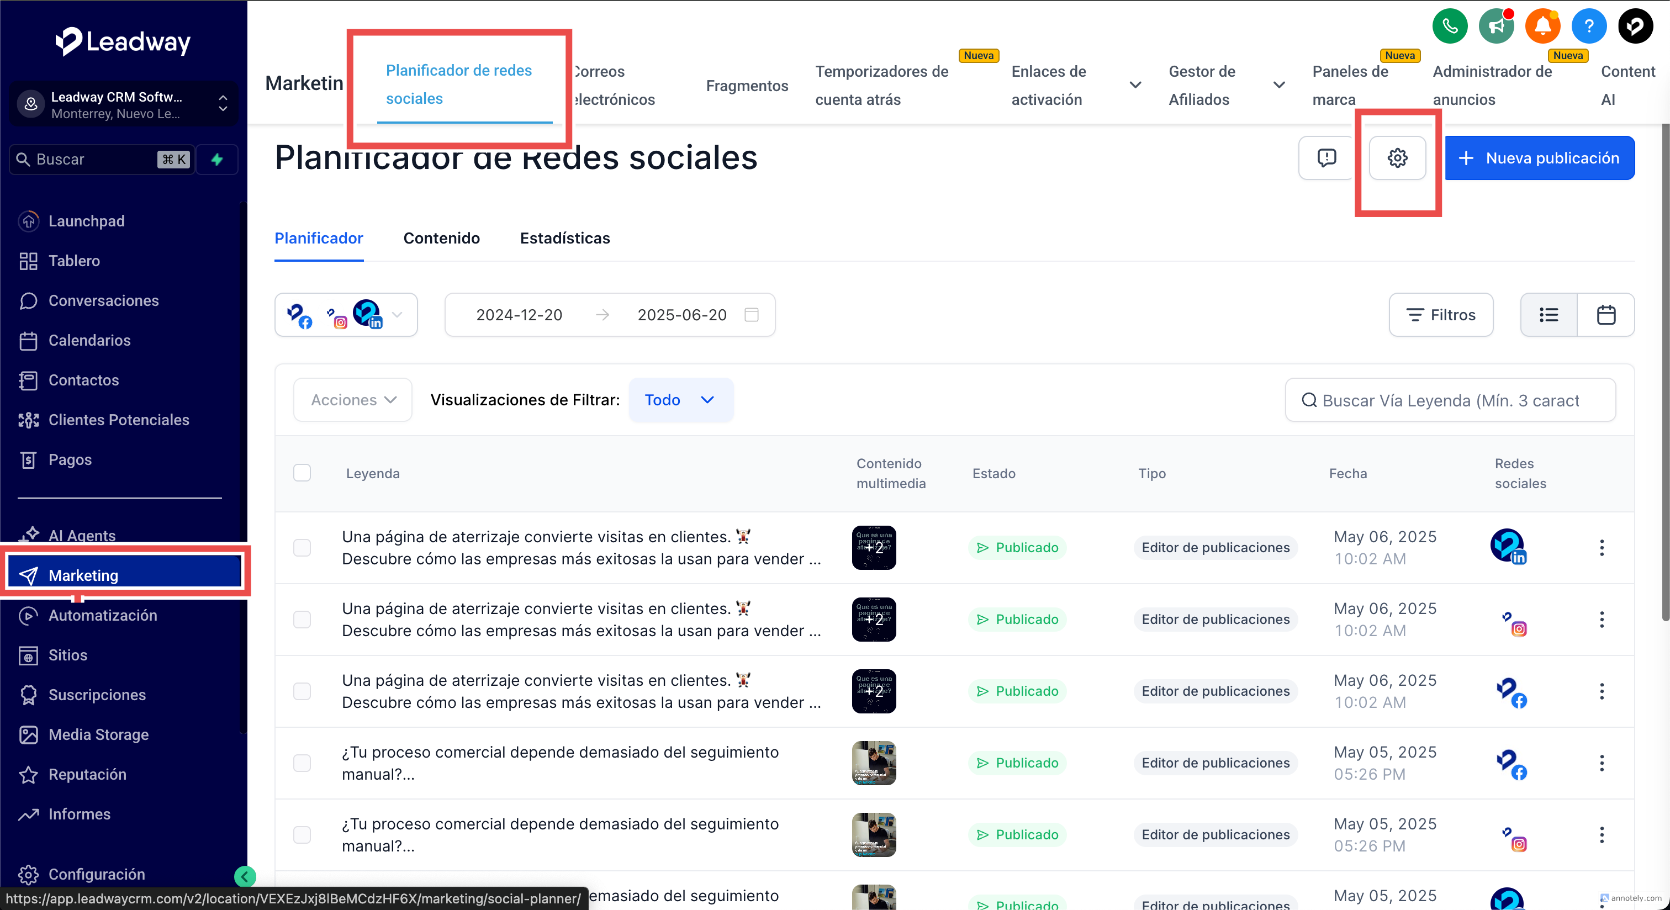Expand the Todo filter dropdown
Viewport: 1670px width, 910px height.
[681, 400]
